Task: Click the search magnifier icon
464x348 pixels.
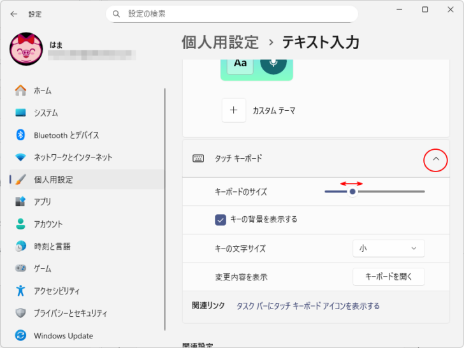Action: [x=116, y=14]
